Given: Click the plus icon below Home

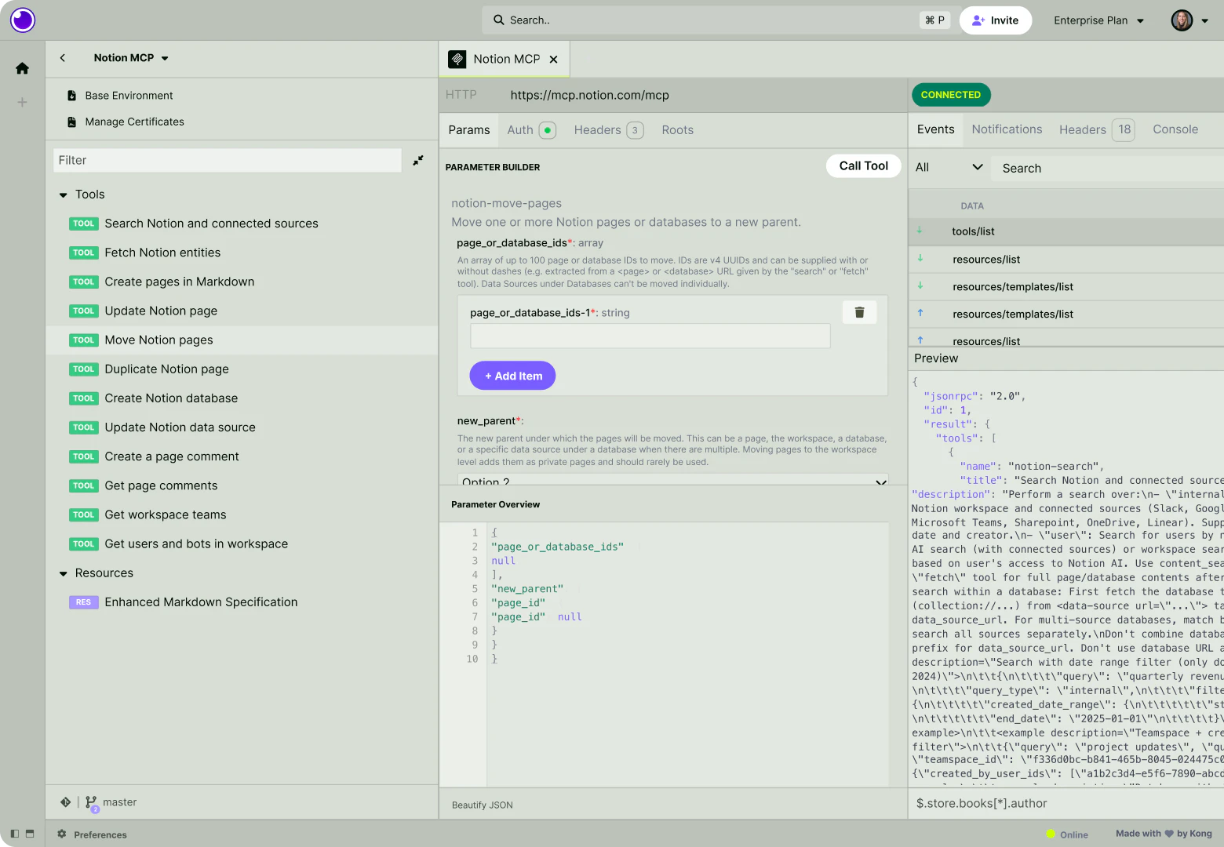Looking at the screenshot, I should pyautogui.click(x=22, y=102).
